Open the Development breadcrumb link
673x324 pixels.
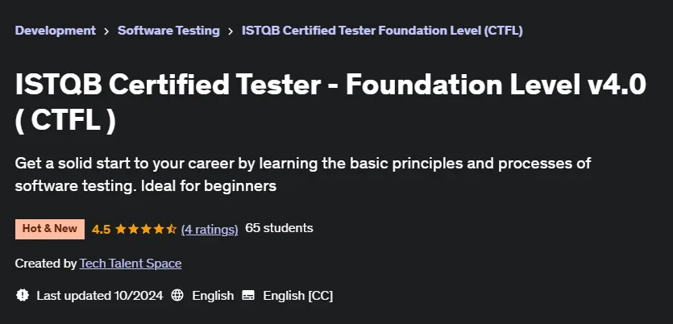pyautogui.click(x=56, y=31)
